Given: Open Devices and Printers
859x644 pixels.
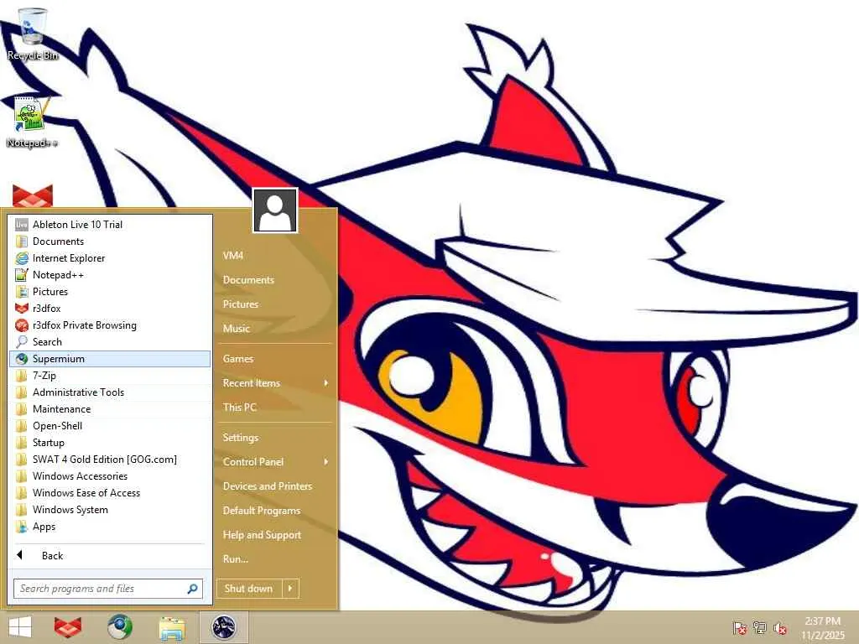Looking at the screenshot, I should (275, 486).
